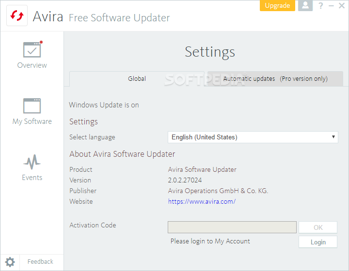Click the settings gear icon

[x=10, y=262]
